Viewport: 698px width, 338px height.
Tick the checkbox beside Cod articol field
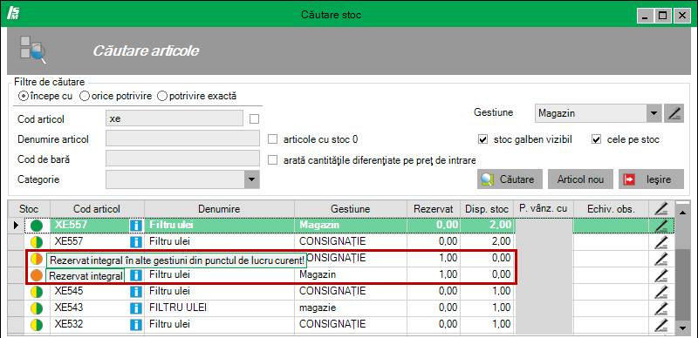tap(254, 119)
